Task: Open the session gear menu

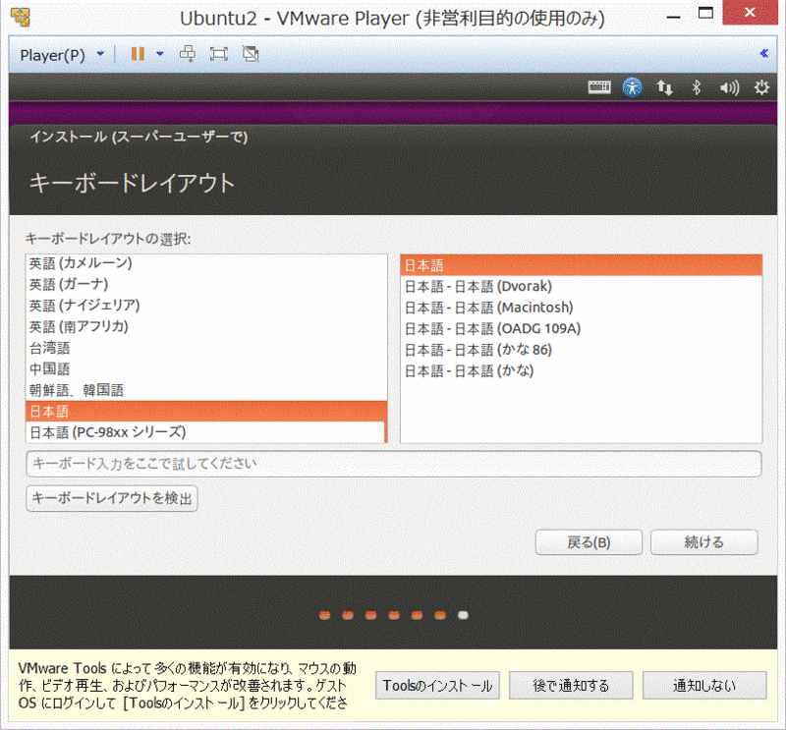Action: point(761,87)
